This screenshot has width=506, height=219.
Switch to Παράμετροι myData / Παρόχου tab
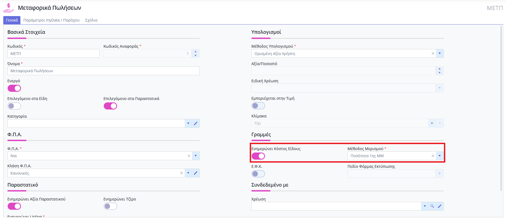click(51, 20)
